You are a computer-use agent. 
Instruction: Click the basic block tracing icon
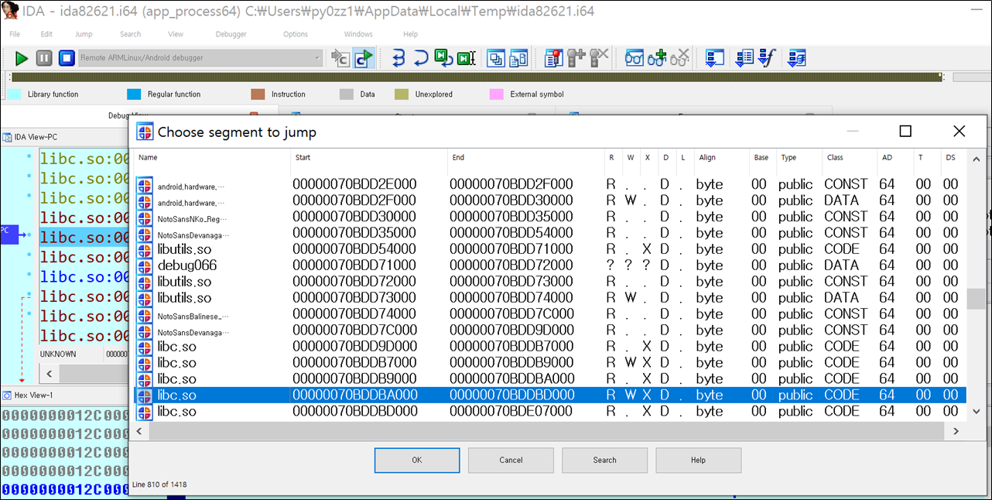[796, 58]
